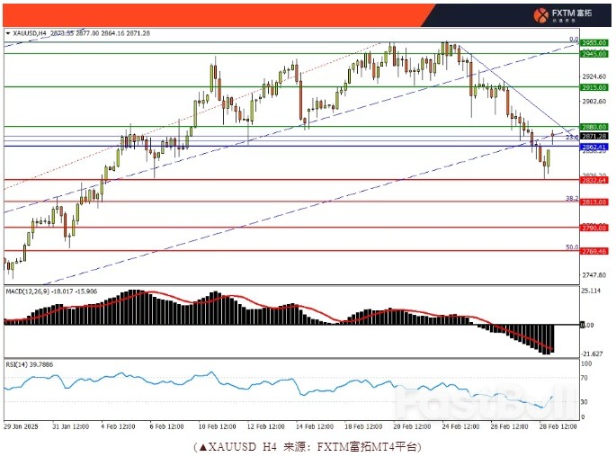
Task: Click the blue 2862.41 price label
Action: pos(593,146)
